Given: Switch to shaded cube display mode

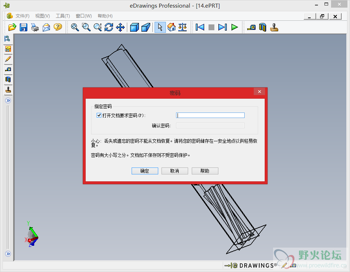Looking at the screenshot, I should coord(135,27).
